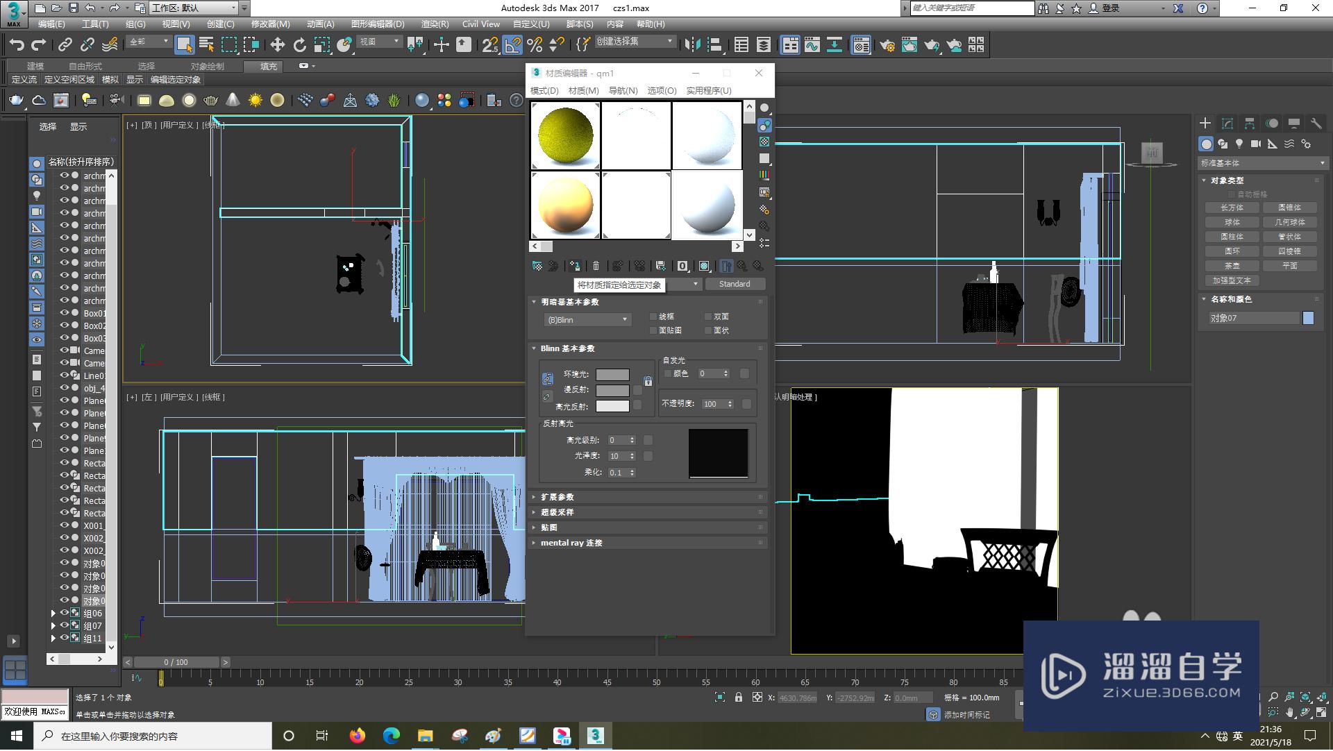Click the diffuse color swatch
This screenshot has width=1333, height=751.
(x=612, y=391)
